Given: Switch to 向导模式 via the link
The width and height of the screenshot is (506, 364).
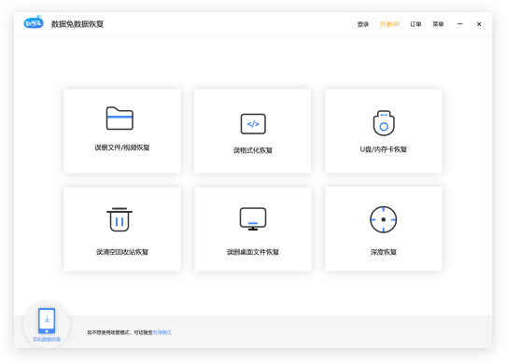Looking at the screenshot, I should pyautogui.click(x=162, y=332).
